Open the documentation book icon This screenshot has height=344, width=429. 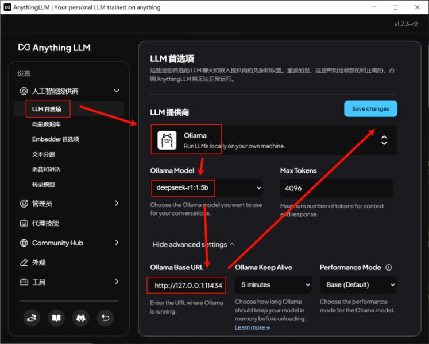tap(56, 317)
